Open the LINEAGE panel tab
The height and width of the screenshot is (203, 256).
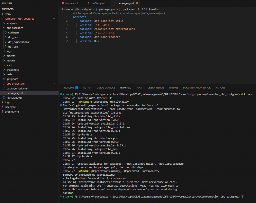(x=173, y=88)
